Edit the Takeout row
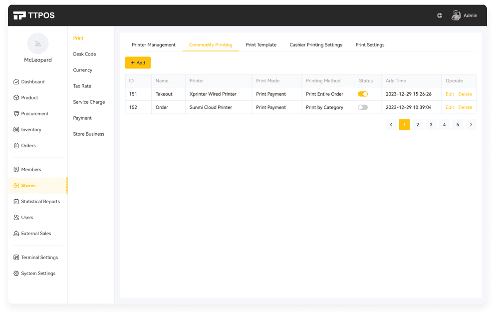This screenshot has height=316, width=495. click(x=450, y=94)
